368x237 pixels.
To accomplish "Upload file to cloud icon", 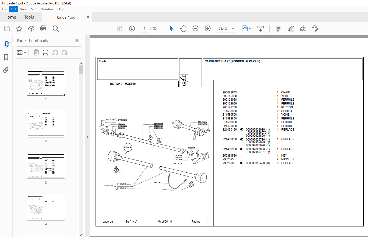I will click(31, 29).
